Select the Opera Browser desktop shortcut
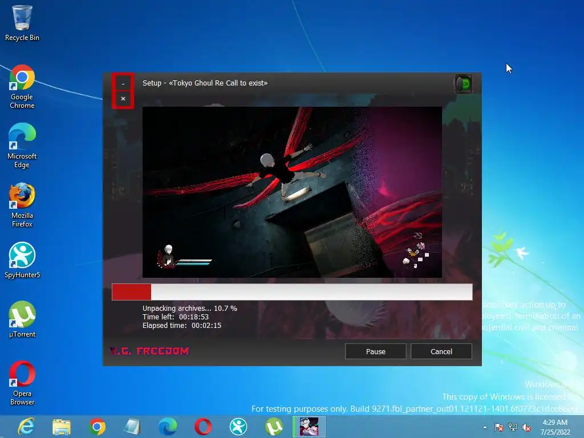 pos(22,383)
